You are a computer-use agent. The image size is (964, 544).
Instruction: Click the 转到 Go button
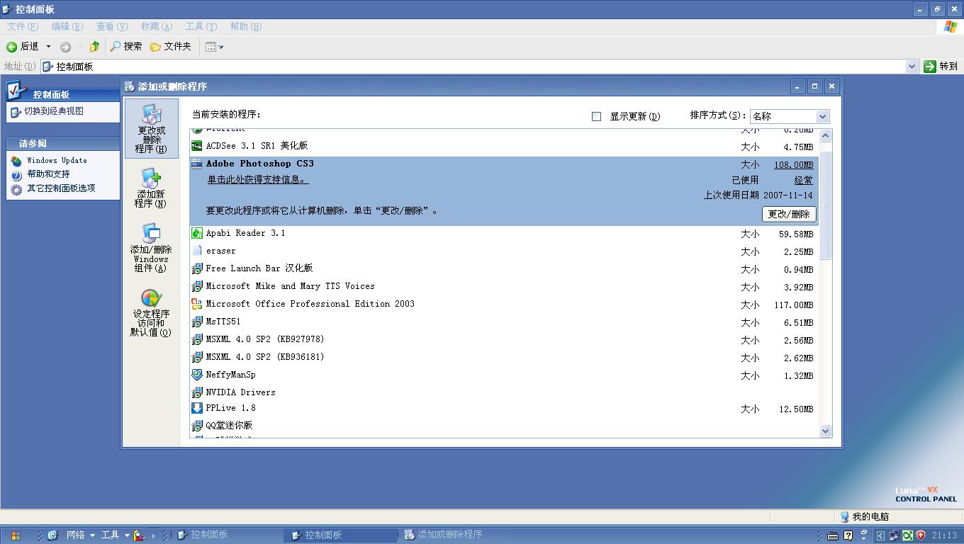click(941, 66)
